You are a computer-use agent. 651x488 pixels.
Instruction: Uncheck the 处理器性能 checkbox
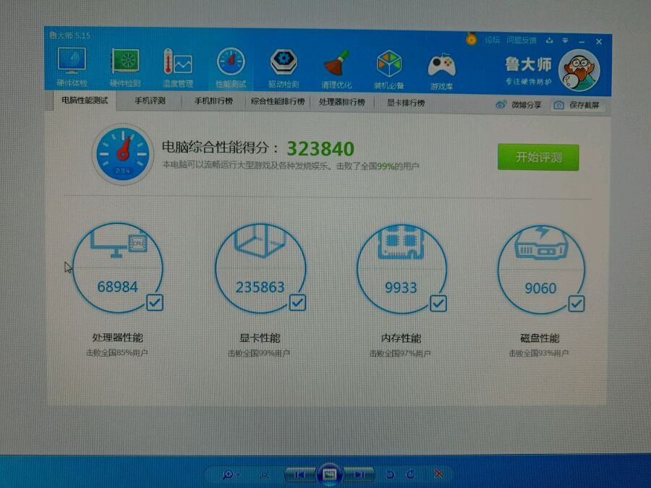point(155,302)
